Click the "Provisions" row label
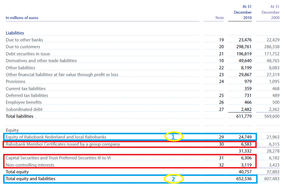285x187 pixels. tap(16, 82)
